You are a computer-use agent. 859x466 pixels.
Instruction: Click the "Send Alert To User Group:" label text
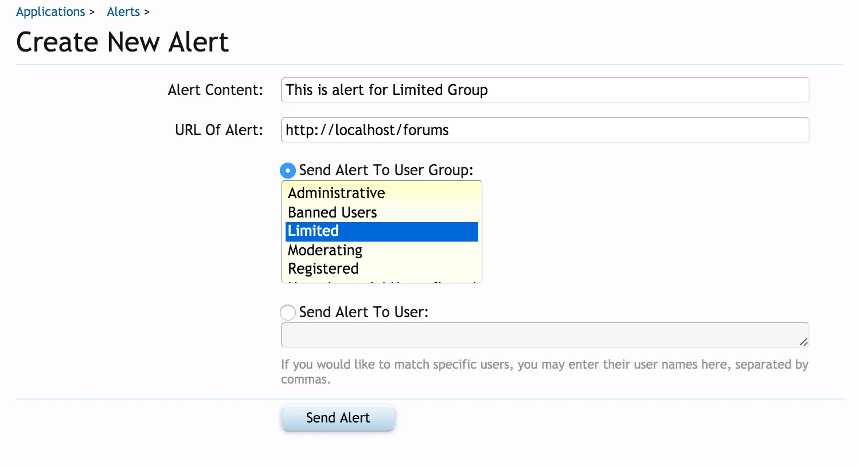[x=386, y=171]
